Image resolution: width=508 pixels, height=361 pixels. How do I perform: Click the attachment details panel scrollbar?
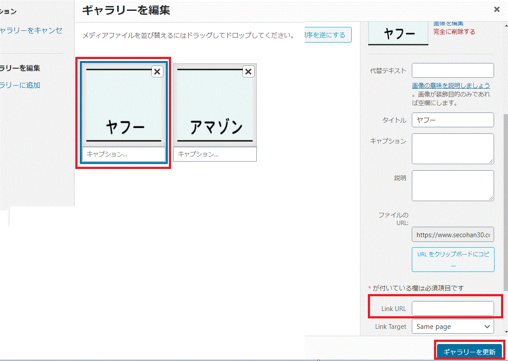(506, 202)
